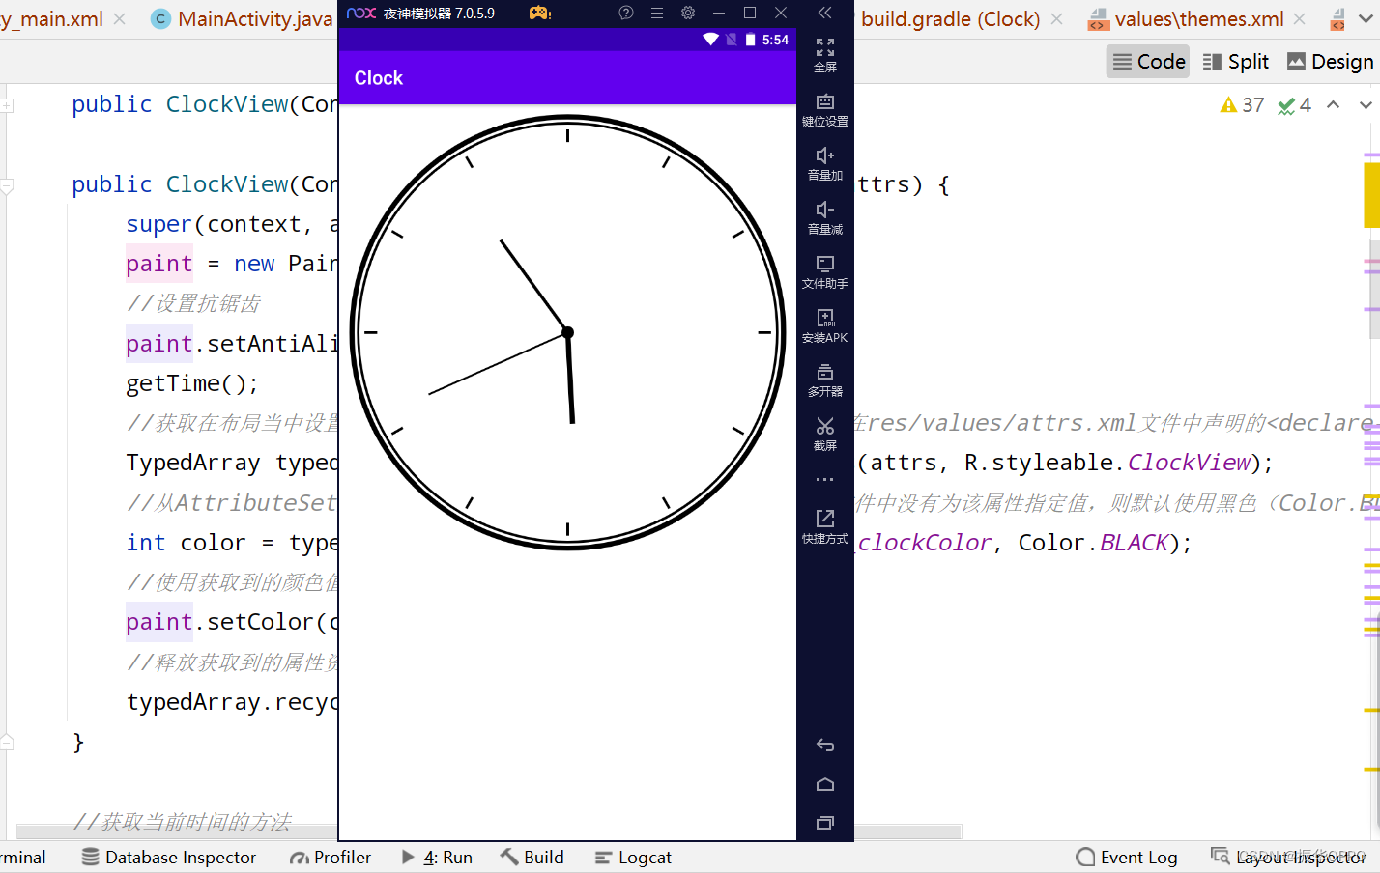Click the yellow marker in editor error stripe
Screen dimensions: 1380x873
coord(1372,194)
